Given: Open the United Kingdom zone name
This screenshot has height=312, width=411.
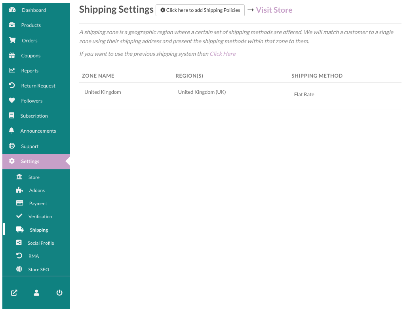Looking at the screenshot, I should pos(103,92).
